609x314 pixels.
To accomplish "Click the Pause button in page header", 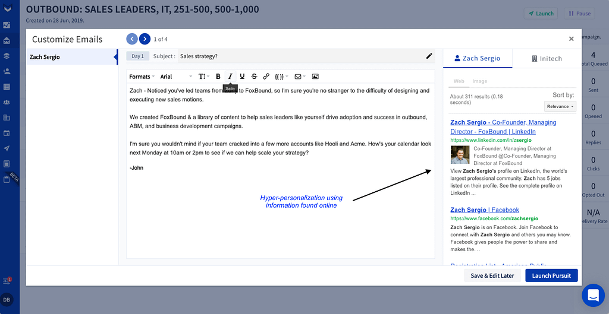I will click(x=579, y=13).
